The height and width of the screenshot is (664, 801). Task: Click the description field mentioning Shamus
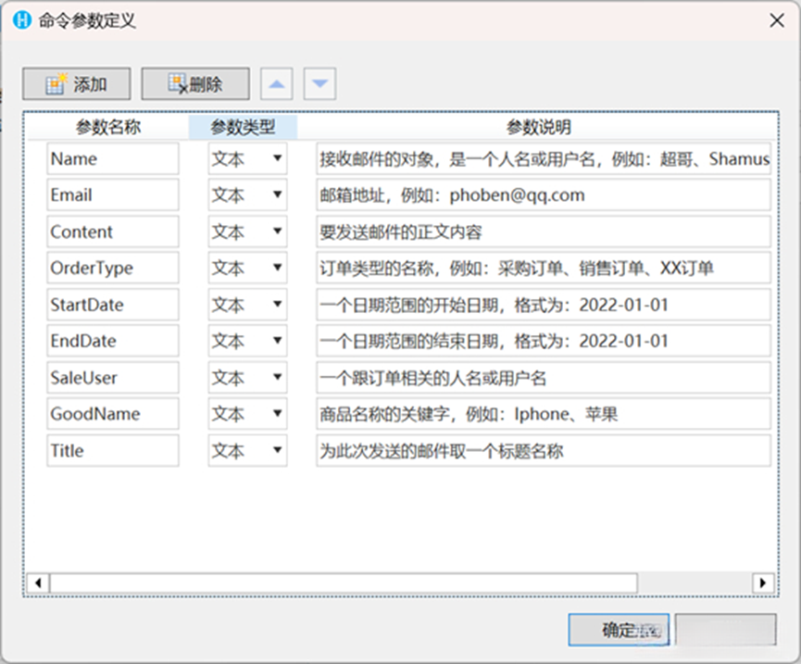point(544,158)
